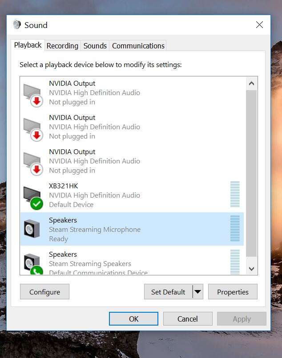Click the Steam Streaming Speakers device icon
The image size is (282, 358).
point(33,263)
